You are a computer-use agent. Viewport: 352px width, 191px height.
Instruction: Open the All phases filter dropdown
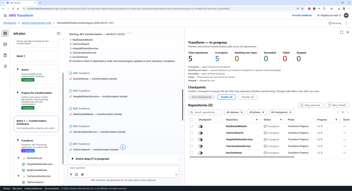tap(257, 112)
